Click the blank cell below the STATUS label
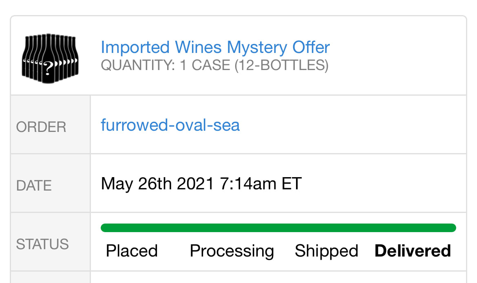477x283 pixels. [50, 278]
